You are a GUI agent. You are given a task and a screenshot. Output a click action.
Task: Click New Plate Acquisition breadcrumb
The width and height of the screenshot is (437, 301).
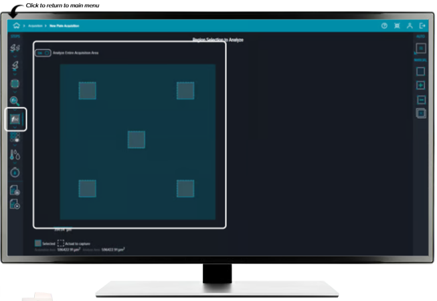(x=64, y=26)
